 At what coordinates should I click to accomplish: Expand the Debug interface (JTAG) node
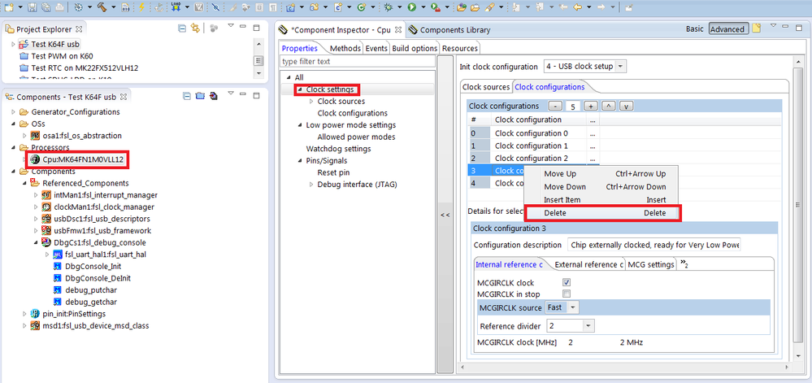pyautogui.click(x=311, y=184)
